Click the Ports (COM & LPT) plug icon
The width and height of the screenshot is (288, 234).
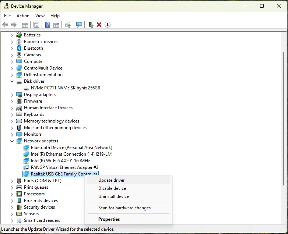click(x=19, y=181)
